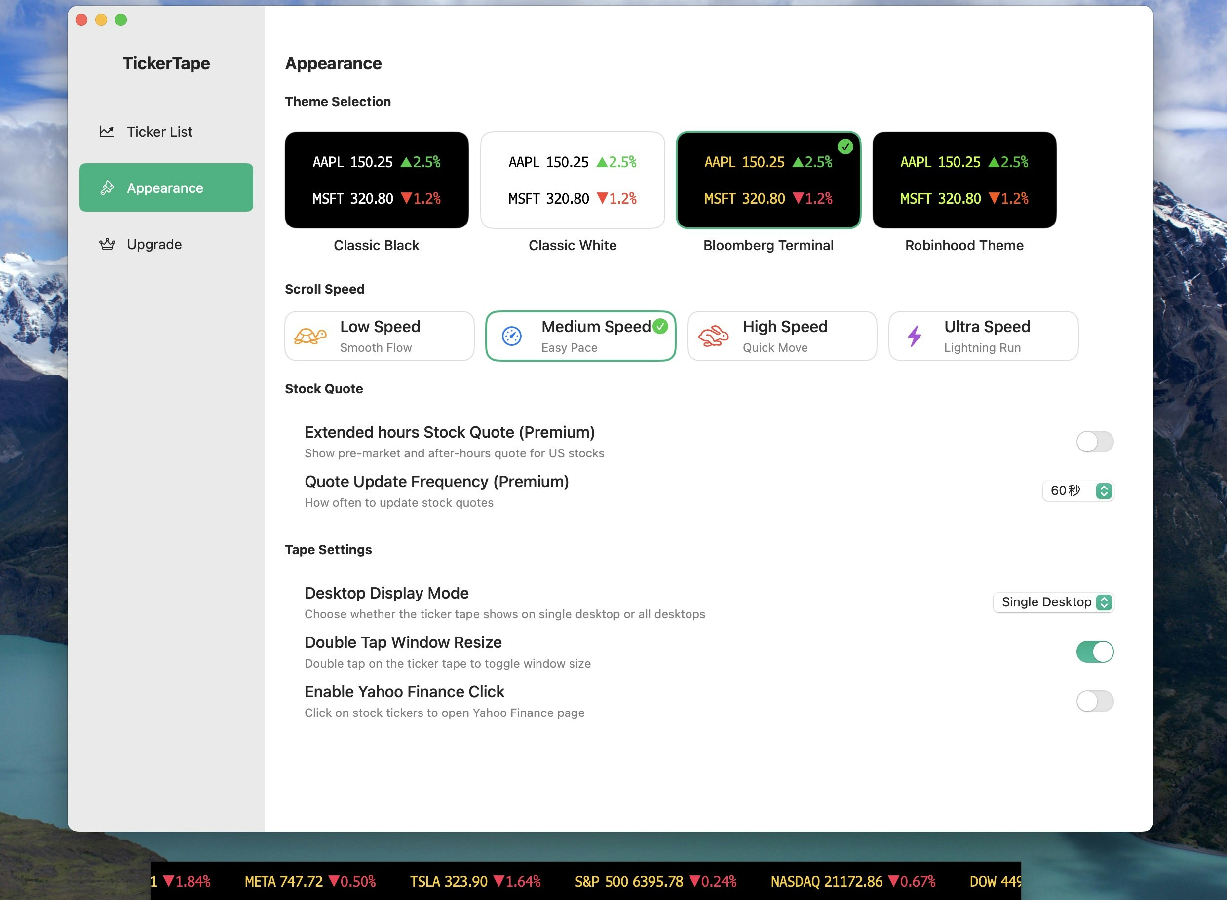Pick the Robinhood Theme preview

pos(964,180)
